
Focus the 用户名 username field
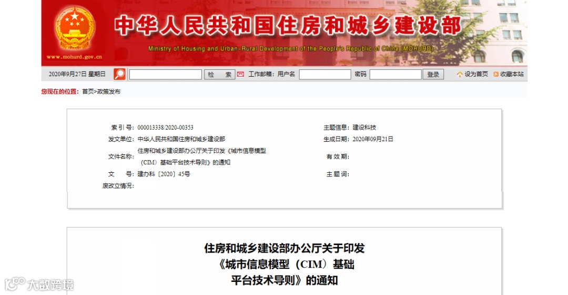(x=325, y=75)
